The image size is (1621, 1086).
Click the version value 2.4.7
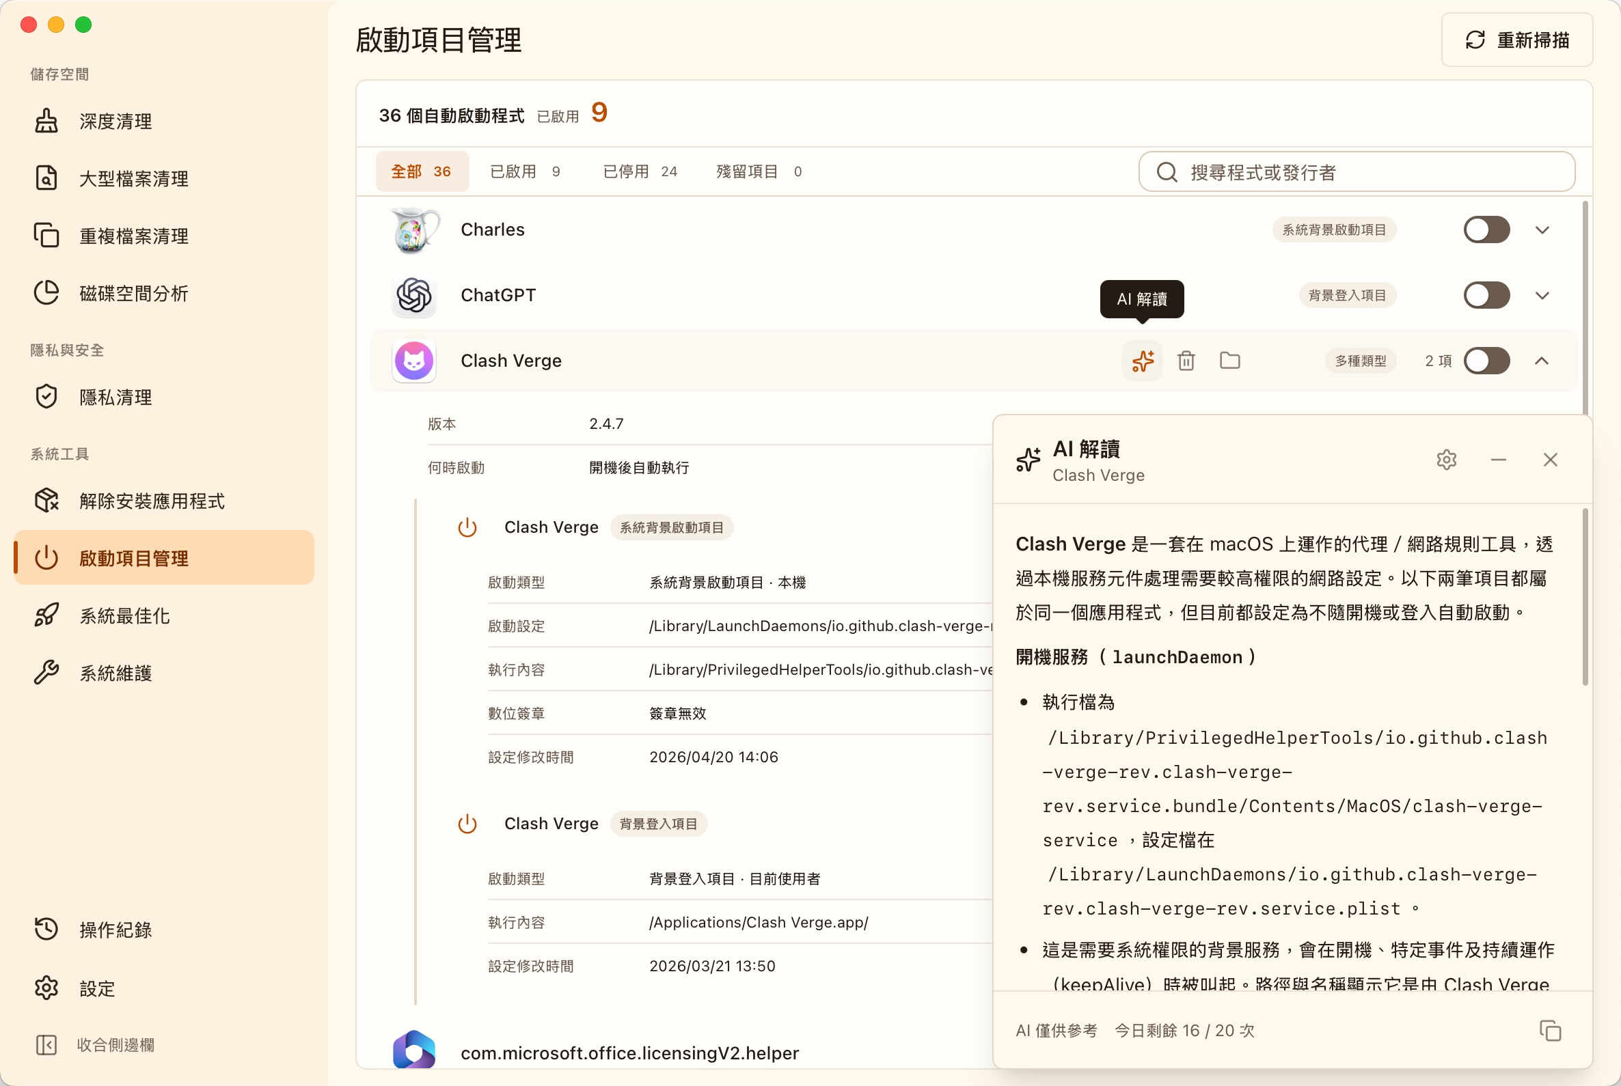606,424
